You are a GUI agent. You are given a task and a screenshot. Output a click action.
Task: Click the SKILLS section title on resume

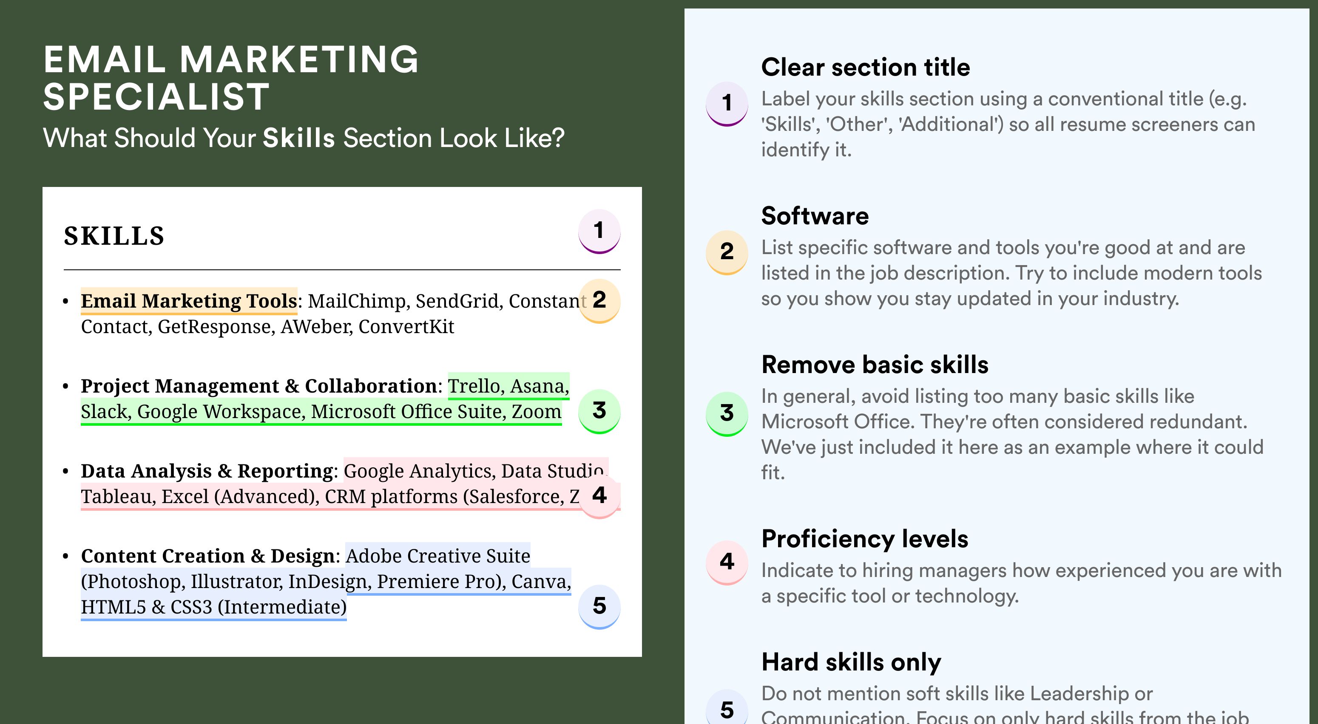point(114,236)
